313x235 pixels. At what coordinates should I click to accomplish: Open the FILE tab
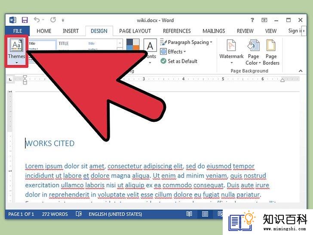[18, 31]
